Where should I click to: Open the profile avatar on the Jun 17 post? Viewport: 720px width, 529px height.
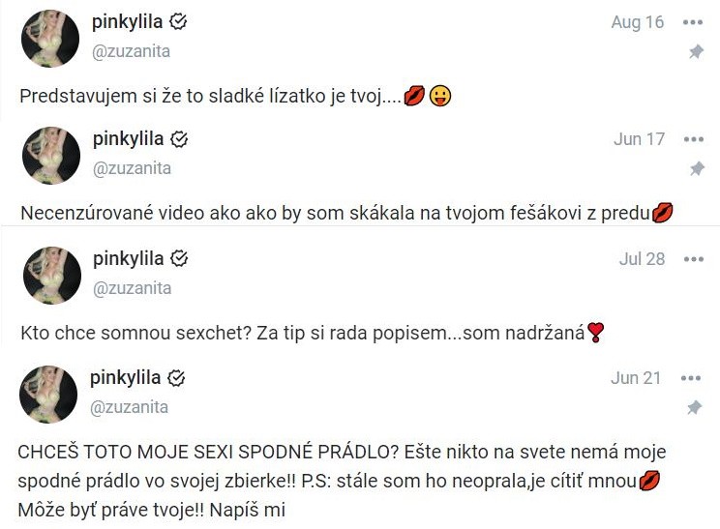pyautogui.click(x=51, y=156)
